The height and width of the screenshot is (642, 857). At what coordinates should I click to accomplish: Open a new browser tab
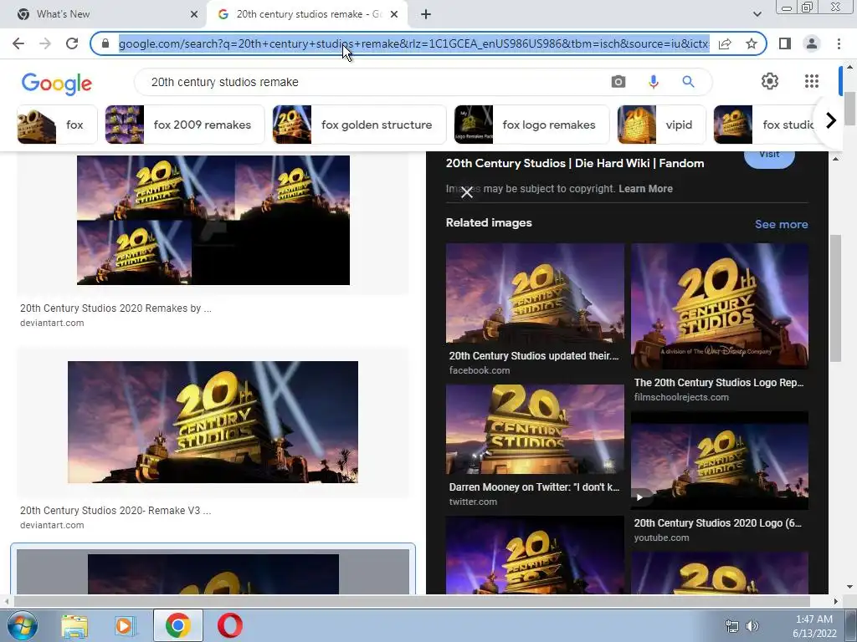coord(426,14)
